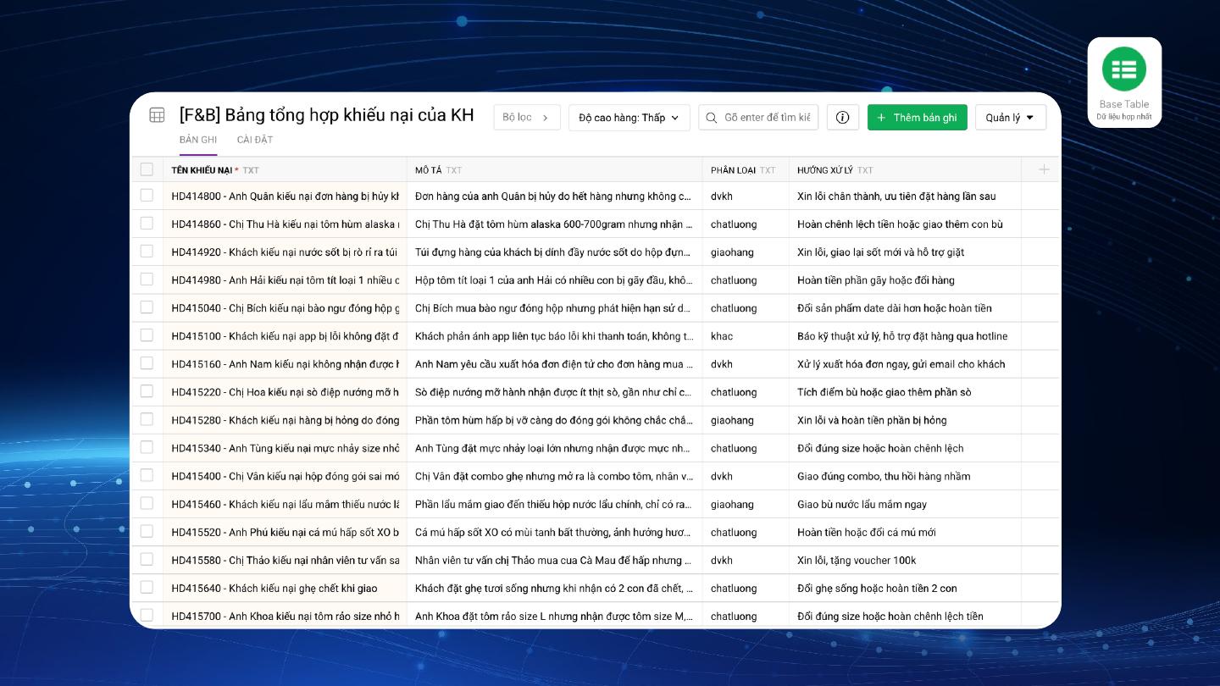Click the plus icon in Thêm bản ghi
The width and height of the screenshot is (1220, 686).
(x=882, y=118)
